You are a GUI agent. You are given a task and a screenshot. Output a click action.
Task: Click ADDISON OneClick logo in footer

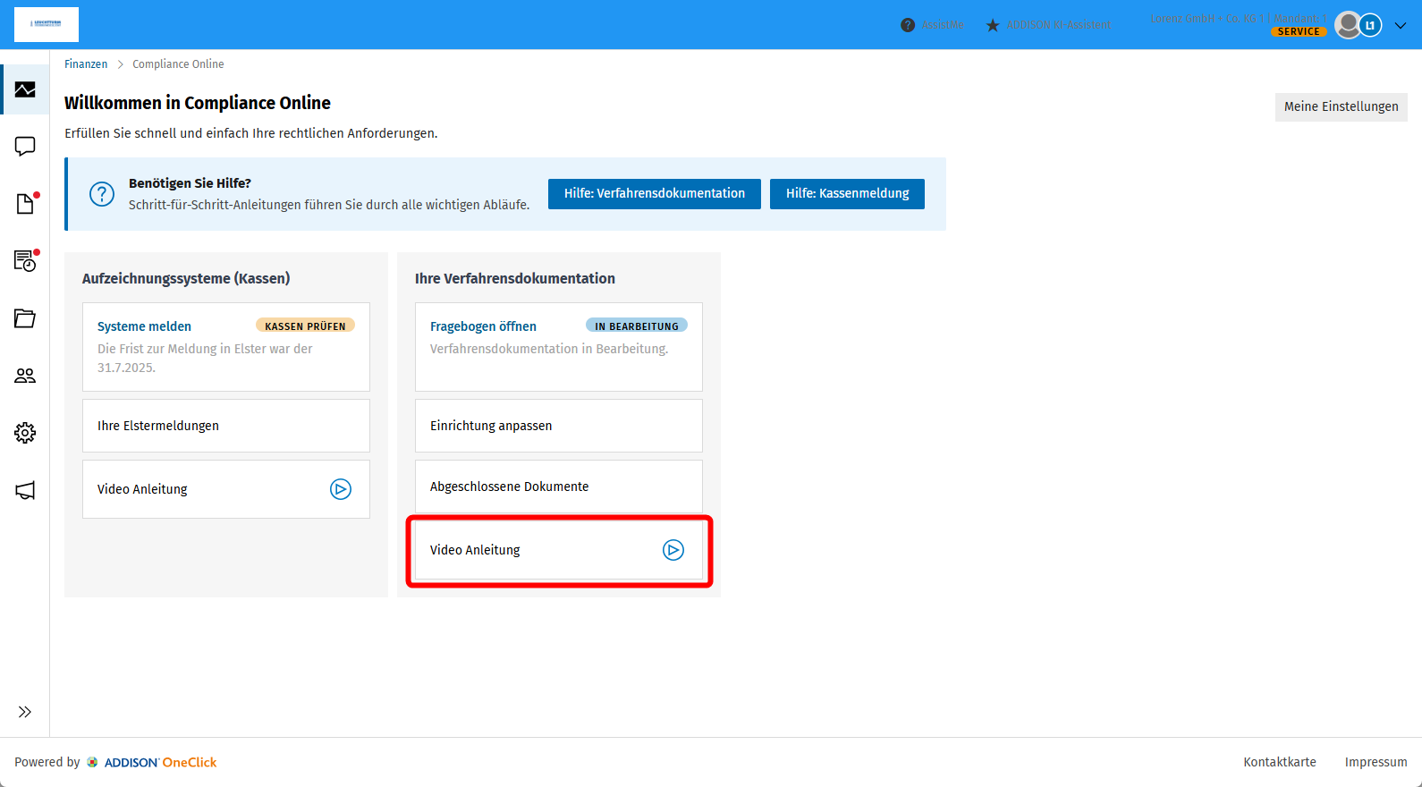pos(151,762)
